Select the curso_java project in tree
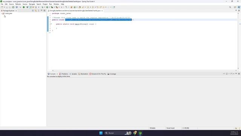The image size is (241, 136). tap(8, 14)
